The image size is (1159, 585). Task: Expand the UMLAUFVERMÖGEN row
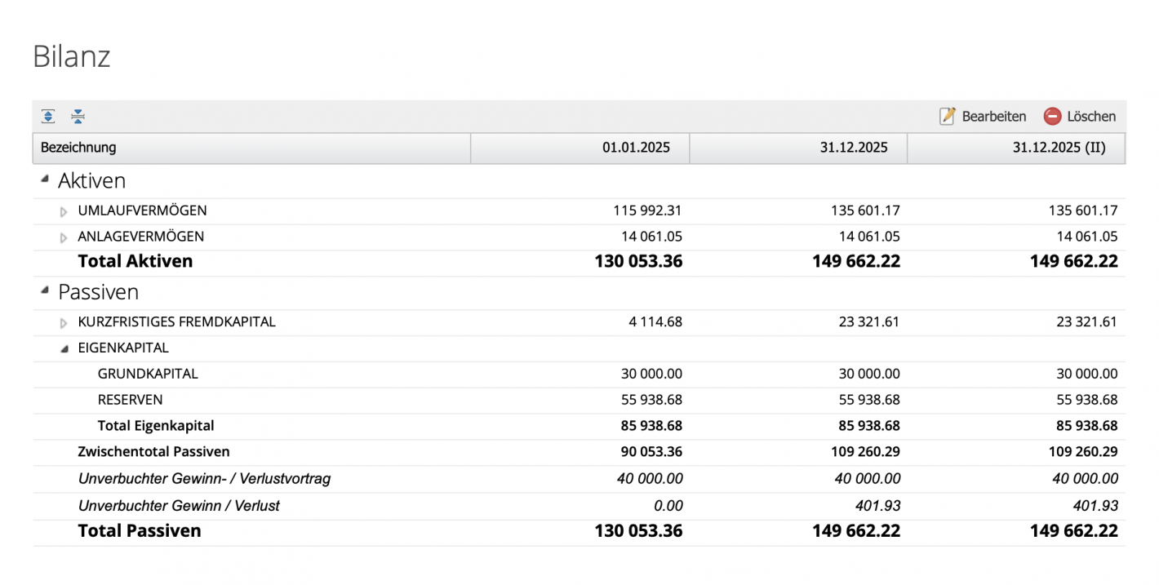click(64, 212)
